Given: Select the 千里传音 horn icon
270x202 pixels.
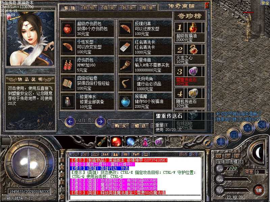Looking at the screenshot, I should [126, 65].
